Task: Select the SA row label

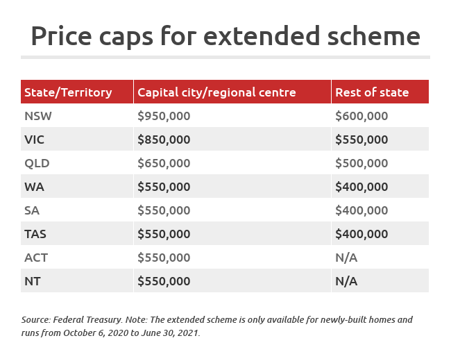Action: tap(33, 210)
